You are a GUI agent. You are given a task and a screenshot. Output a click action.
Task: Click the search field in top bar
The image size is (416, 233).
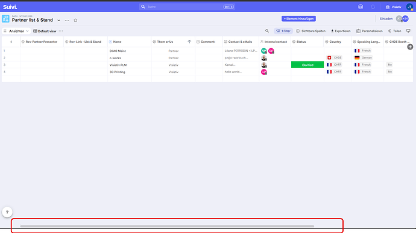click(187, 7)
